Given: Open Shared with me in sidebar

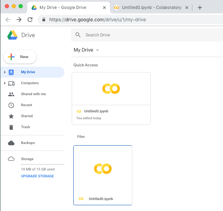Looking at the screenshot, I should (x=33, y=94).
